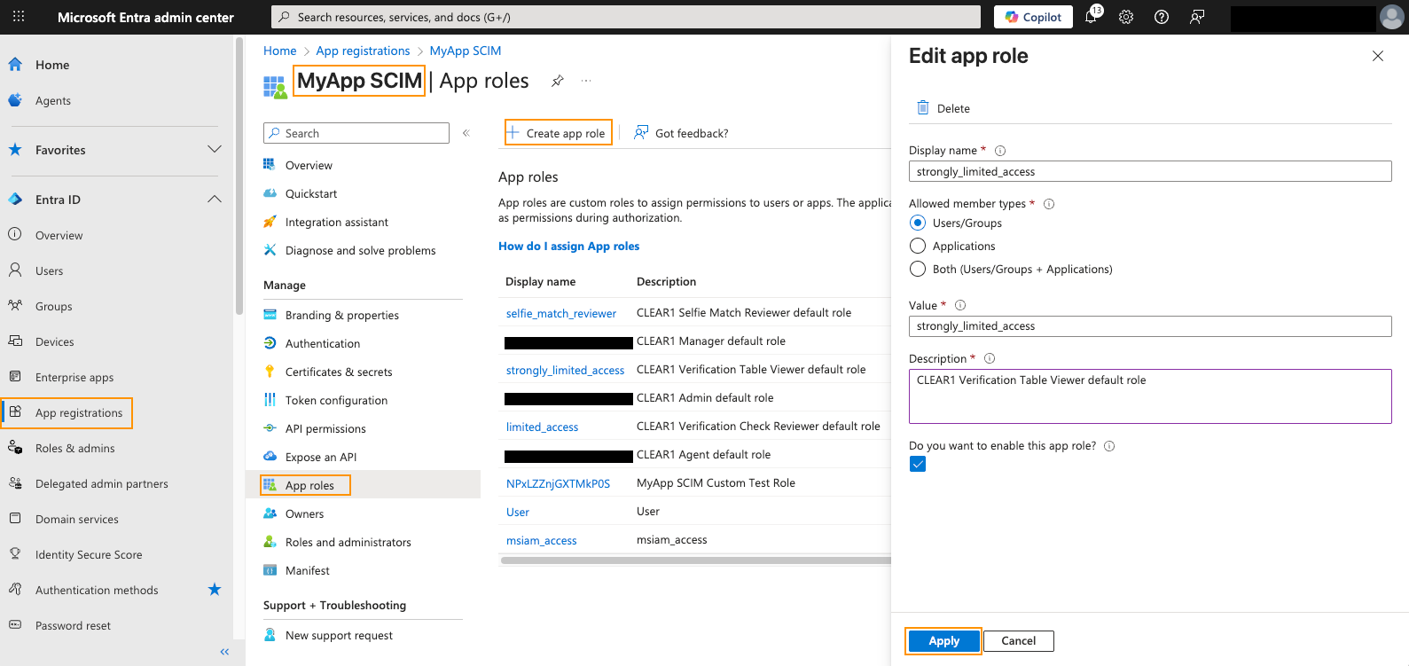Image resolution: width=1409 pixels, height=666 pixels.
Task: Close the Edit app role panel
Action: pos(1378,56)
